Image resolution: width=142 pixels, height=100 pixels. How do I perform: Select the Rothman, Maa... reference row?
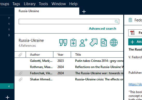tap(69, 67)
